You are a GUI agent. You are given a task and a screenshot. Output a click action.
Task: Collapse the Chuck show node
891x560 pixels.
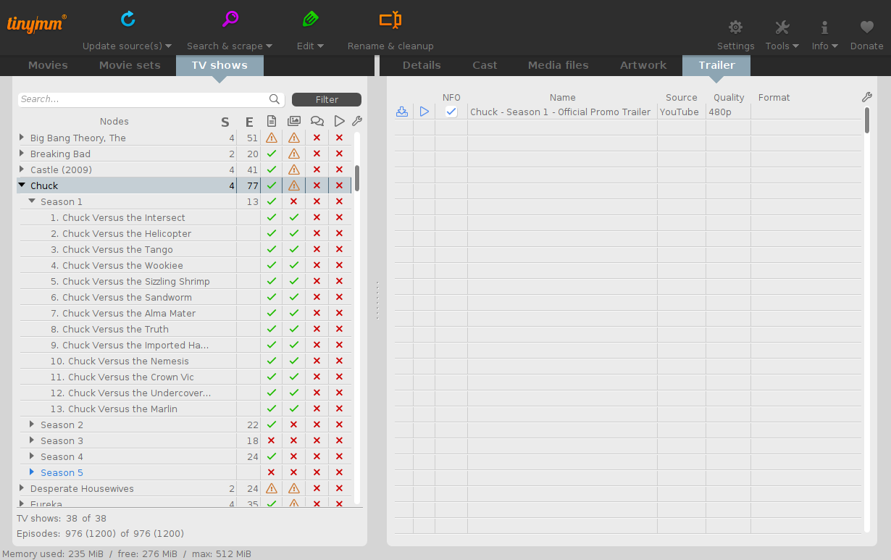[x=22, y=185]
